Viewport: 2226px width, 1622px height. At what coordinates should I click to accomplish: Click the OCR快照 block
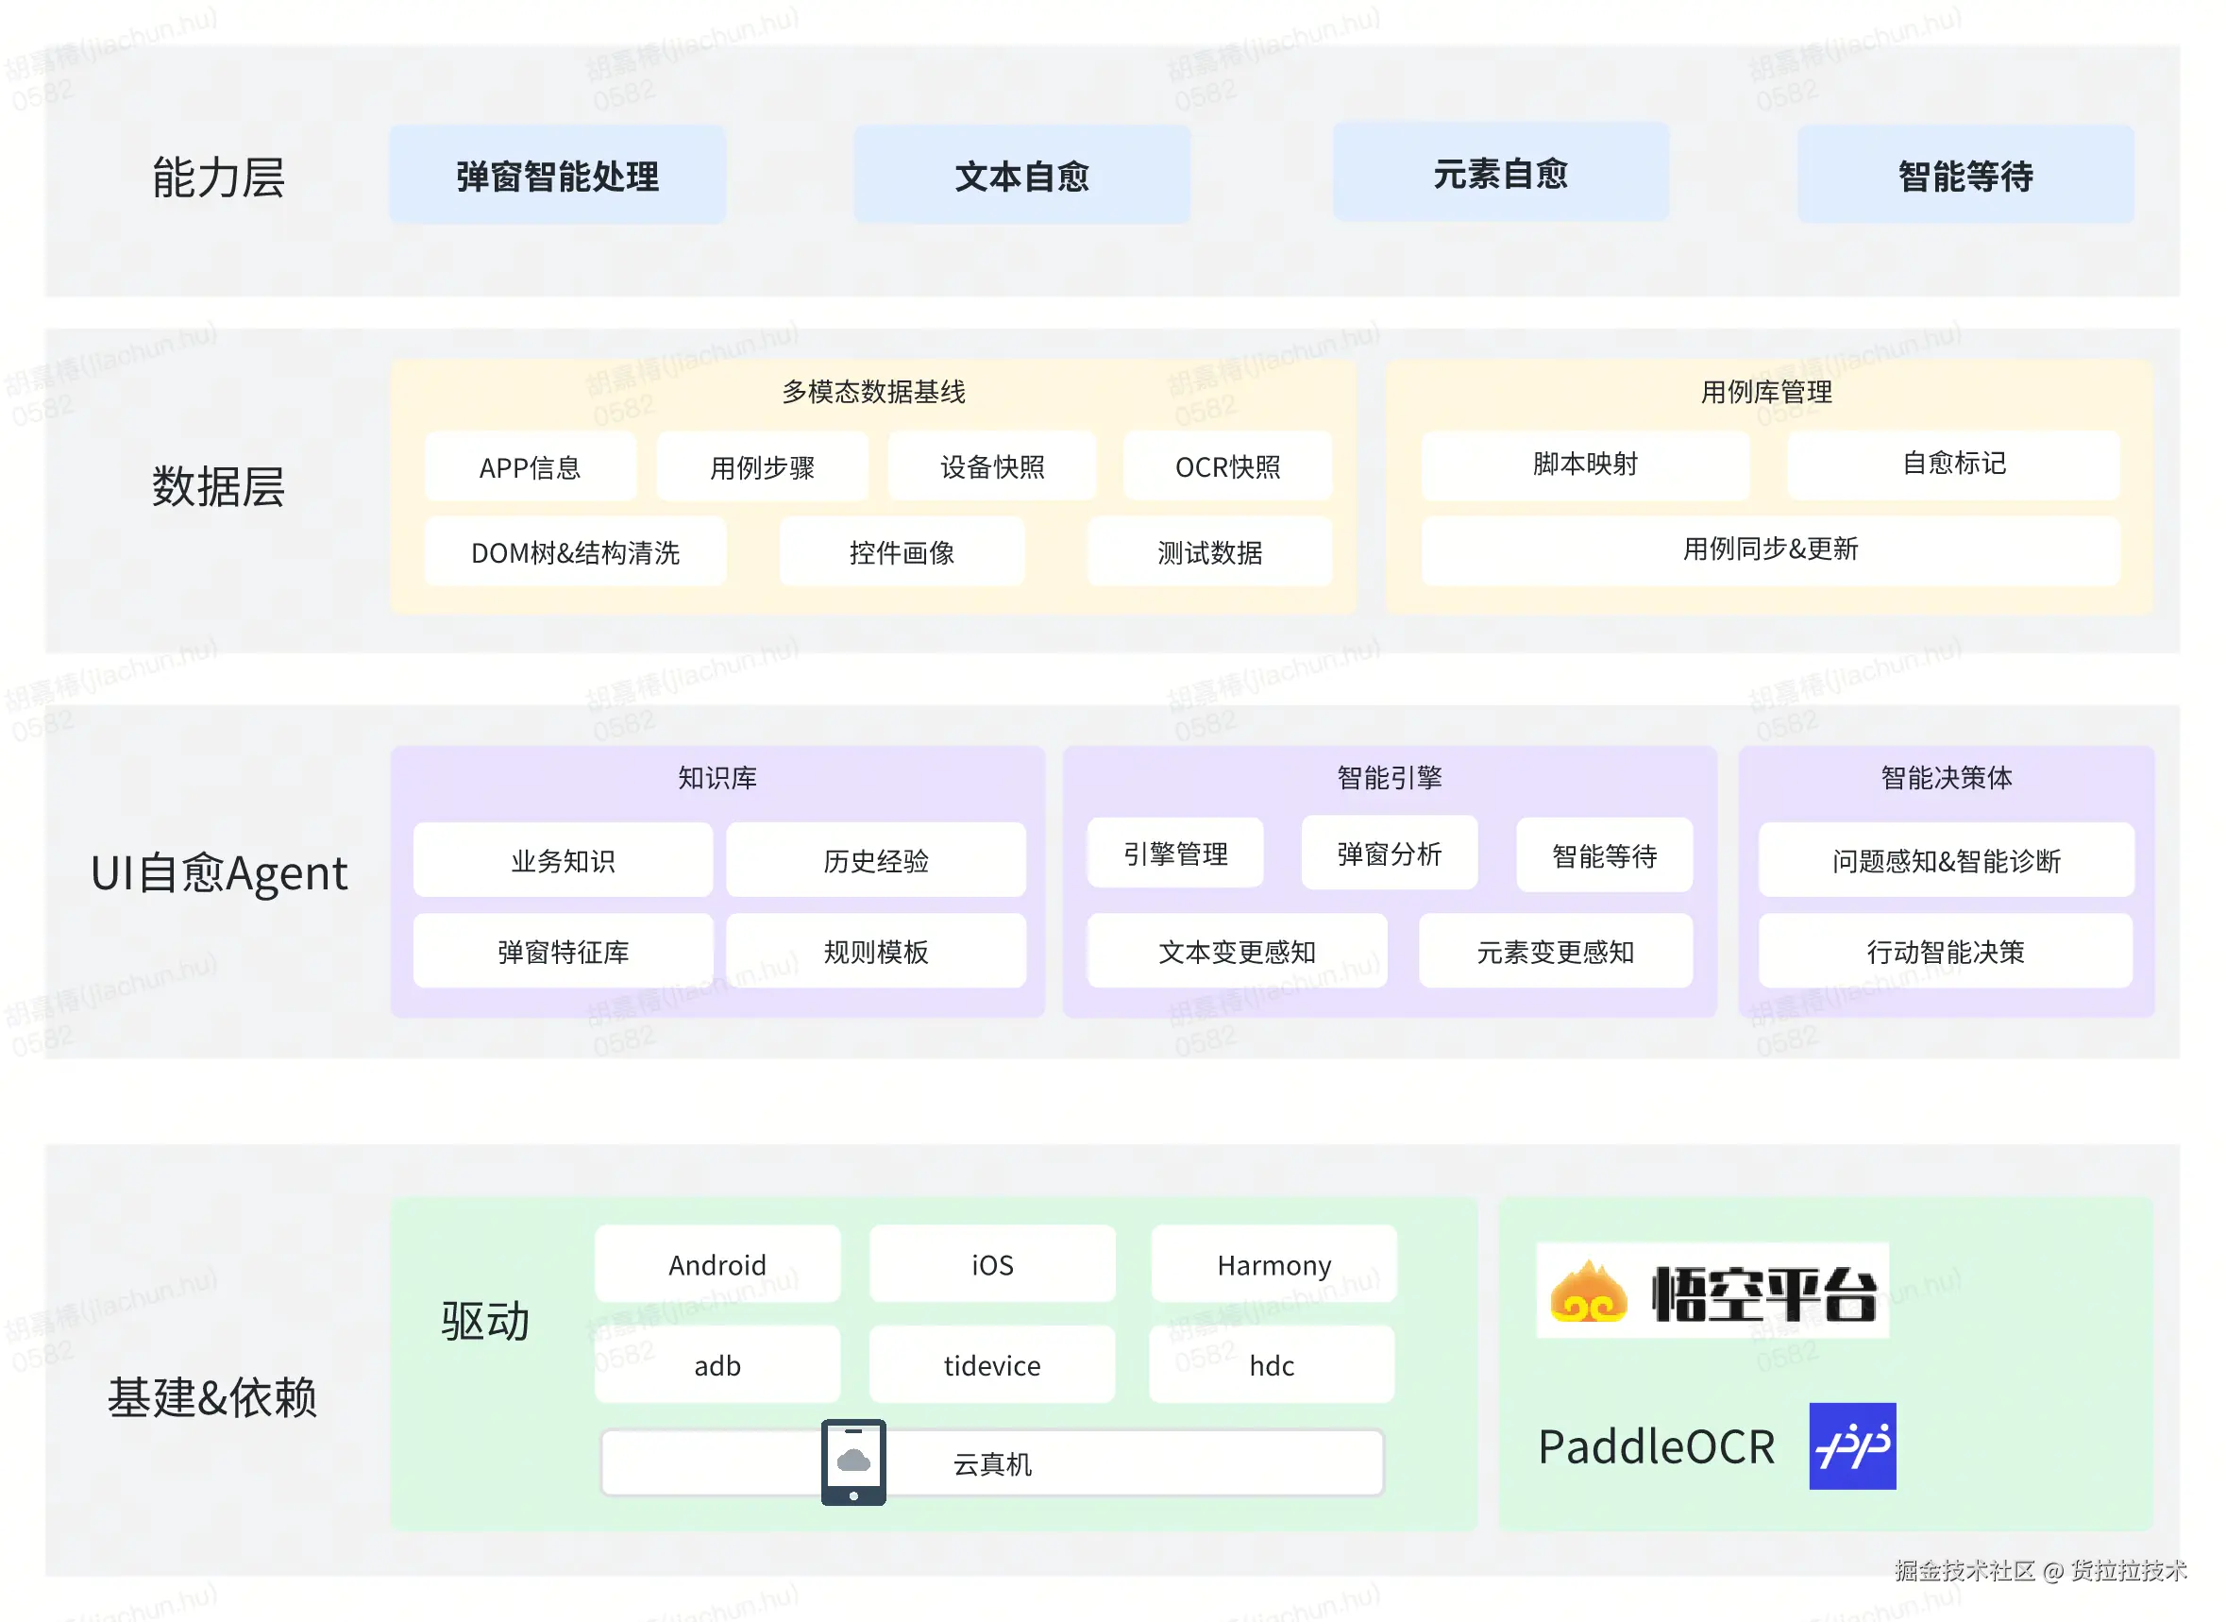pos(1227,467)
